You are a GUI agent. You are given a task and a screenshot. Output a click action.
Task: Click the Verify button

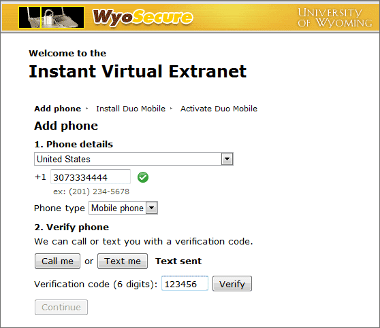[x=232, y=284]
